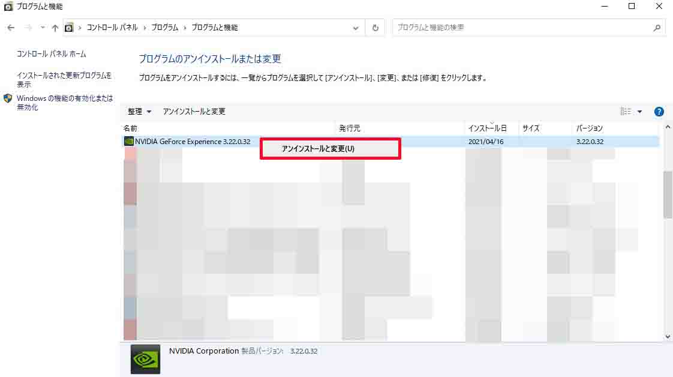
Task: Click the vertical scrollbar thumb
Action: 668,195
